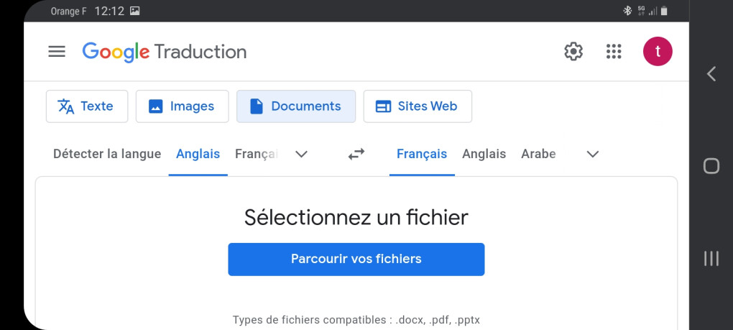Tap the Android back arrow

(711, 73)
